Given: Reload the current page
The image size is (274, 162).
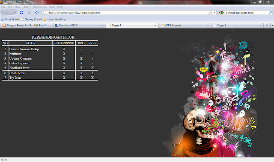Looking at the screenshot, I should click(x=21, y=13).
